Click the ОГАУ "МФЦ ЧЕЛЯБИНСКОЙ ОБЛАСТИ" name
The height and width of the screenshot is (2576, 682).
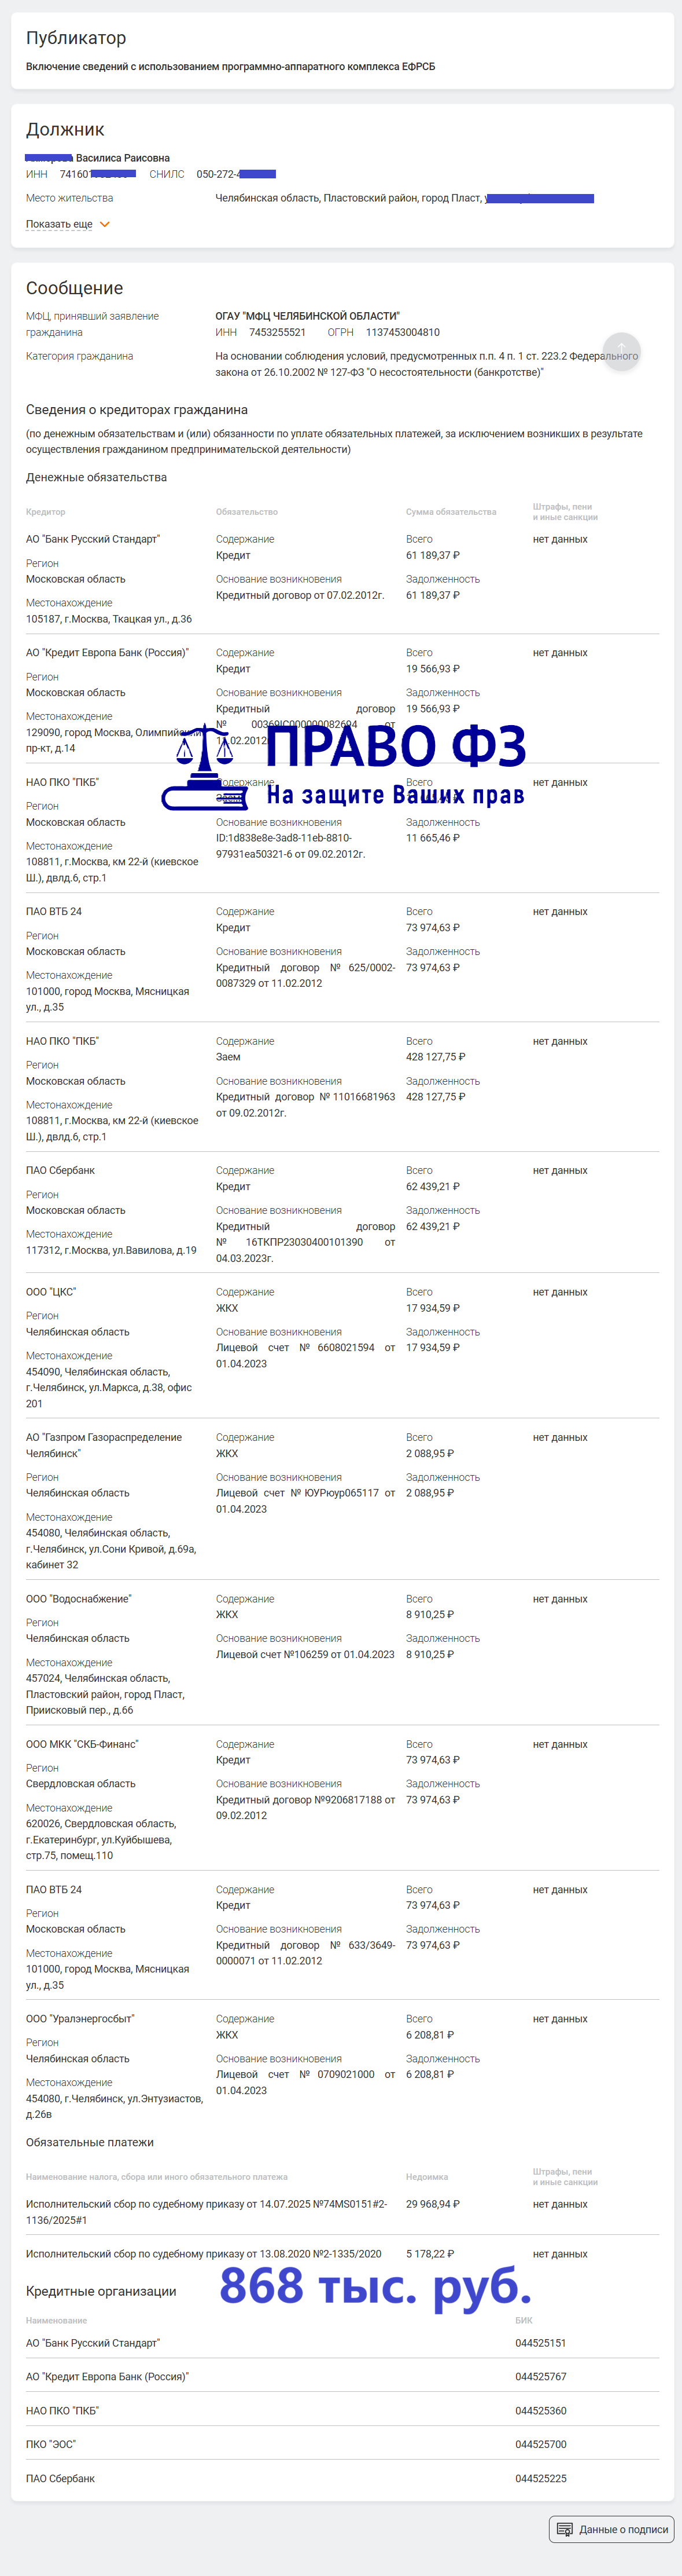[308, 316]
